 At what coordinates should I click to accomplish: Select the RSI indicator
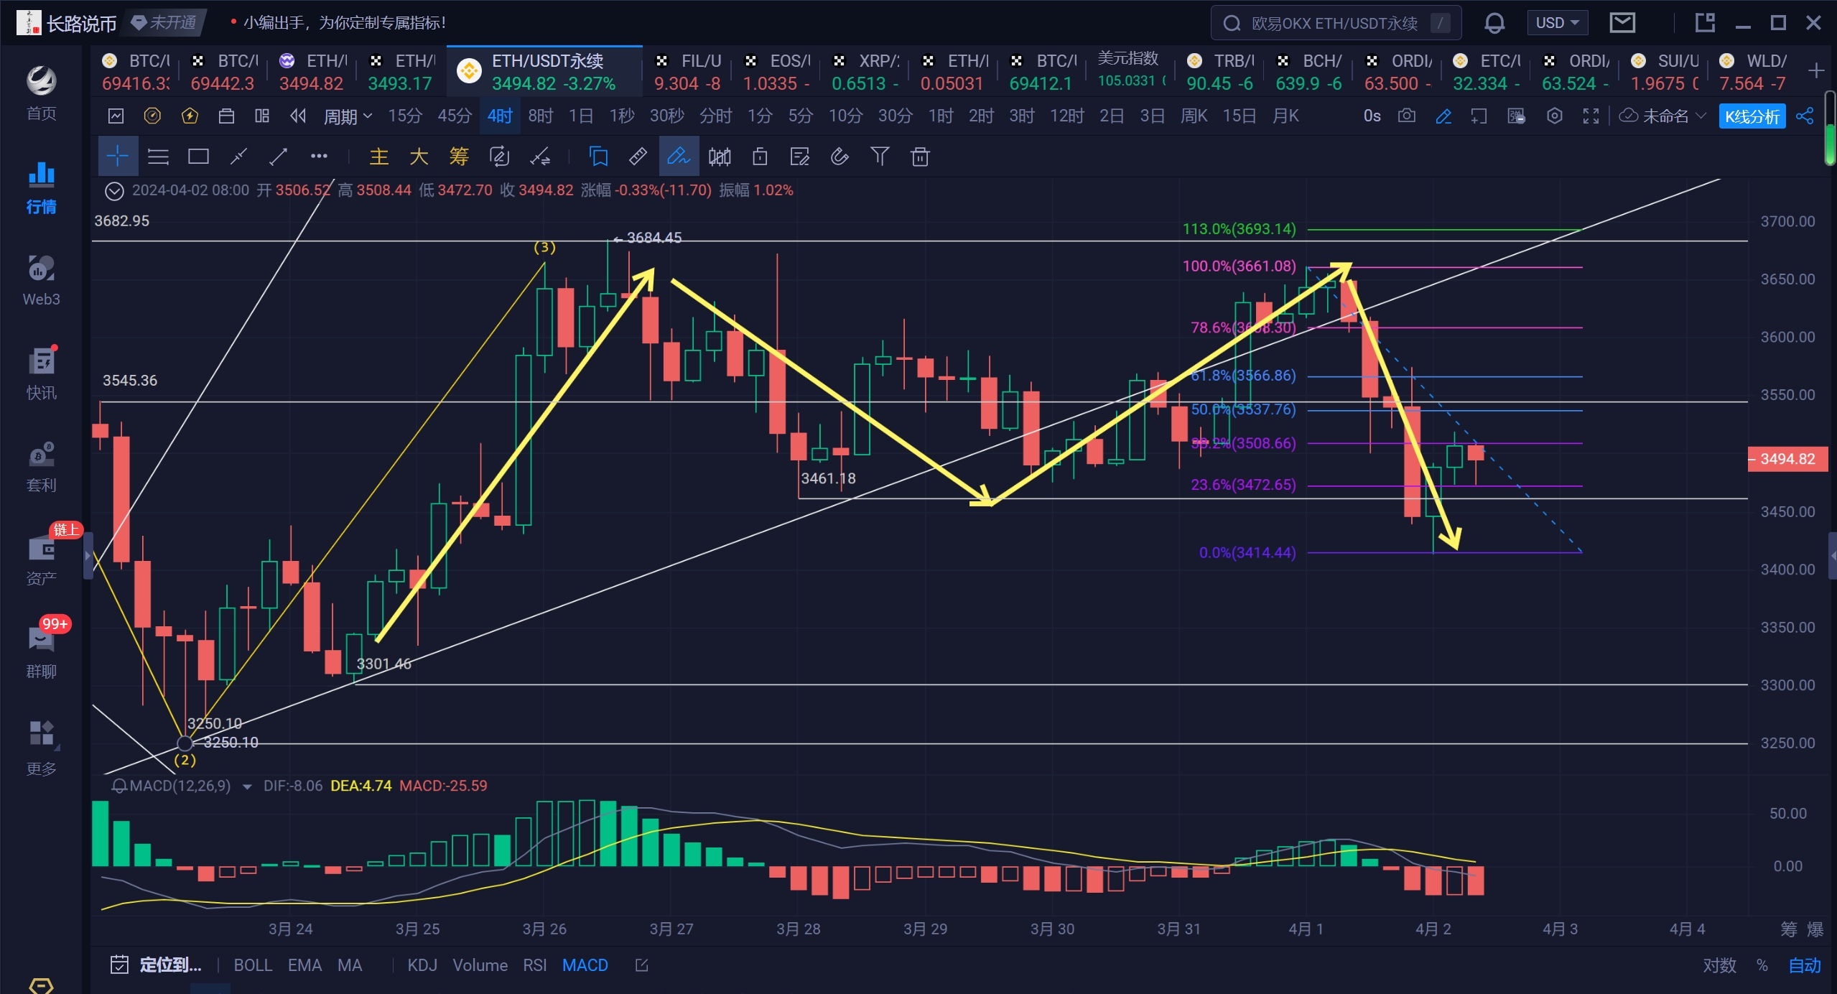click(534, 965)
